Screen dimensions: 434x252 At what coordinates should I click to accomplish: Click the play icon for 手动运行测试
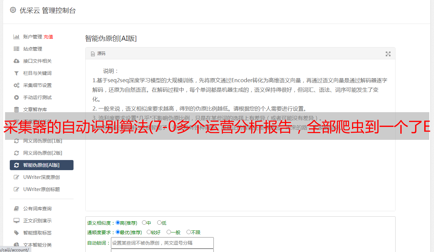[16, 97]
